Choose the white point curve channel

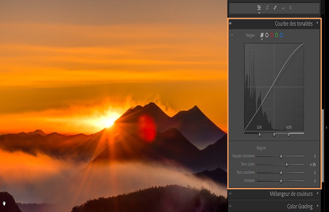267,35
